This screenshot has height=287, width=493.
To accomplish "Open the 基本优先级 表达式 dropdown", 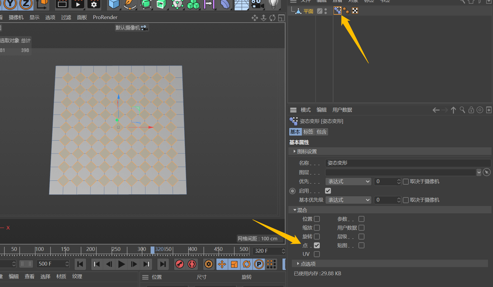I will (348, 200).
